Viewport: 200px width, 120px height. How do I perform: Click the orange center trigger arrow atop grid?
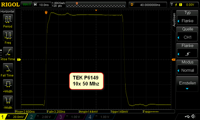click(x=96, y=10)
